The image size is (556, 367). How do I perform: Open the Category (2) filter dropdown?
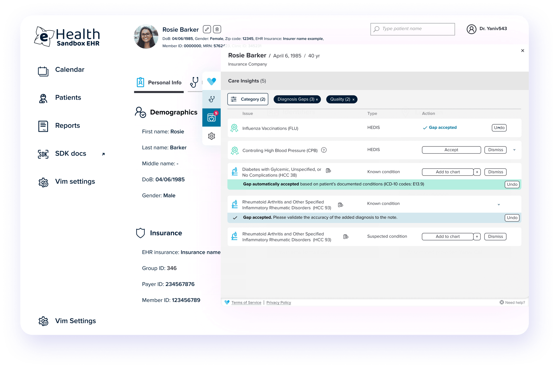coord(248,99)
